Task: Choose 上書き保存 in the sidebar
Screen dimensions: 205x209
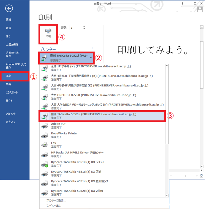Action: 12,44
